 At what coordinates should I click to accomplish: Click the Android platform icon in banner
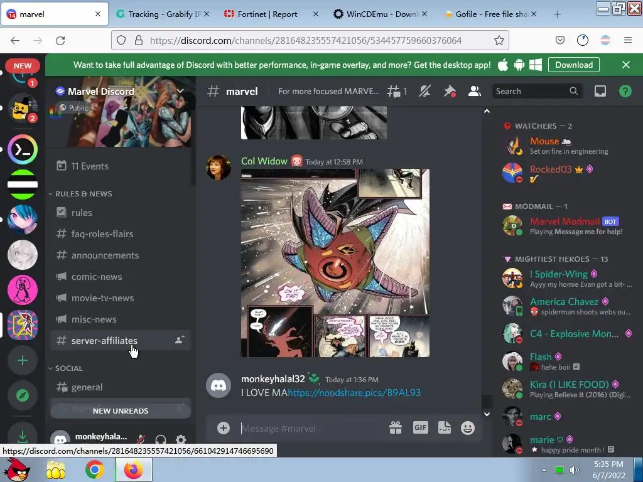(x=519, y=65)
